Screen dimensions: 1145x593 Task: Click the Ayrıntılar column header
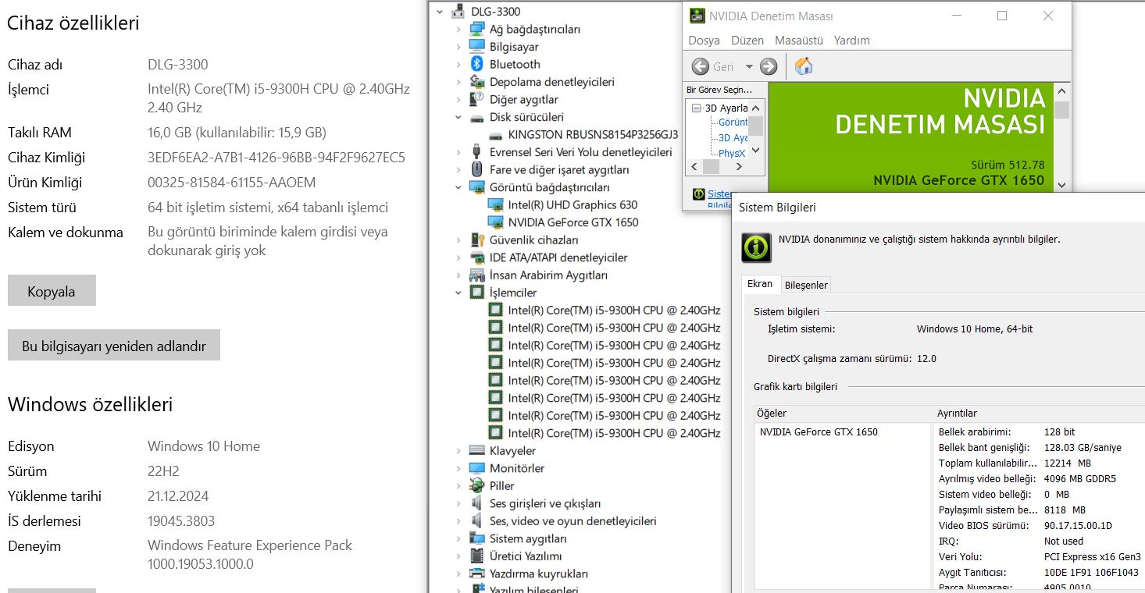click(1040, 414)
